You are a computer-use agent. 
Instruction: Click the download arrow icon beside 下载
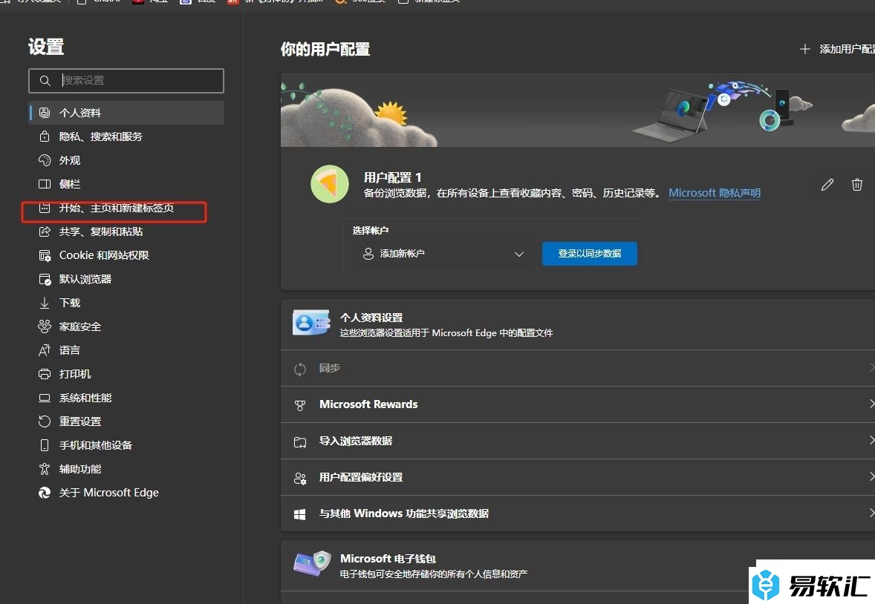45,303
